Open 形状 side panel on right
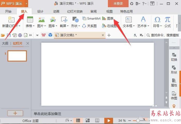The height and width of the screenshot is (124, 181). tap(174, 70)
